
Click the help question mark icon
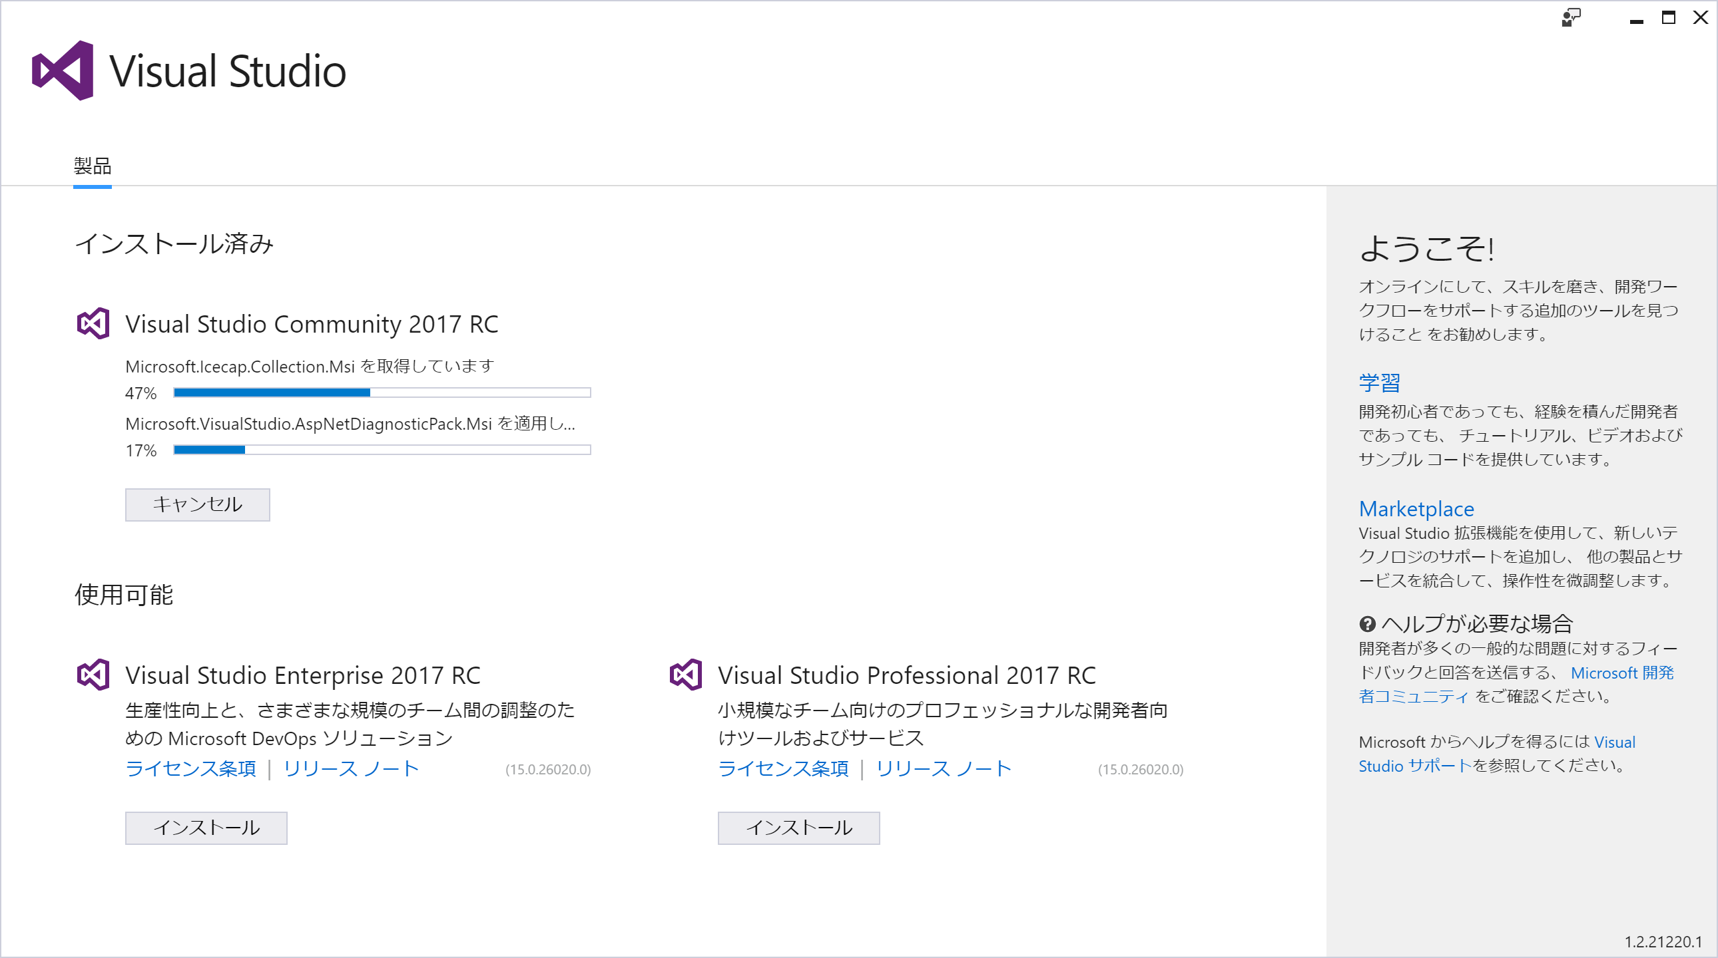[x=1366, y=624]
